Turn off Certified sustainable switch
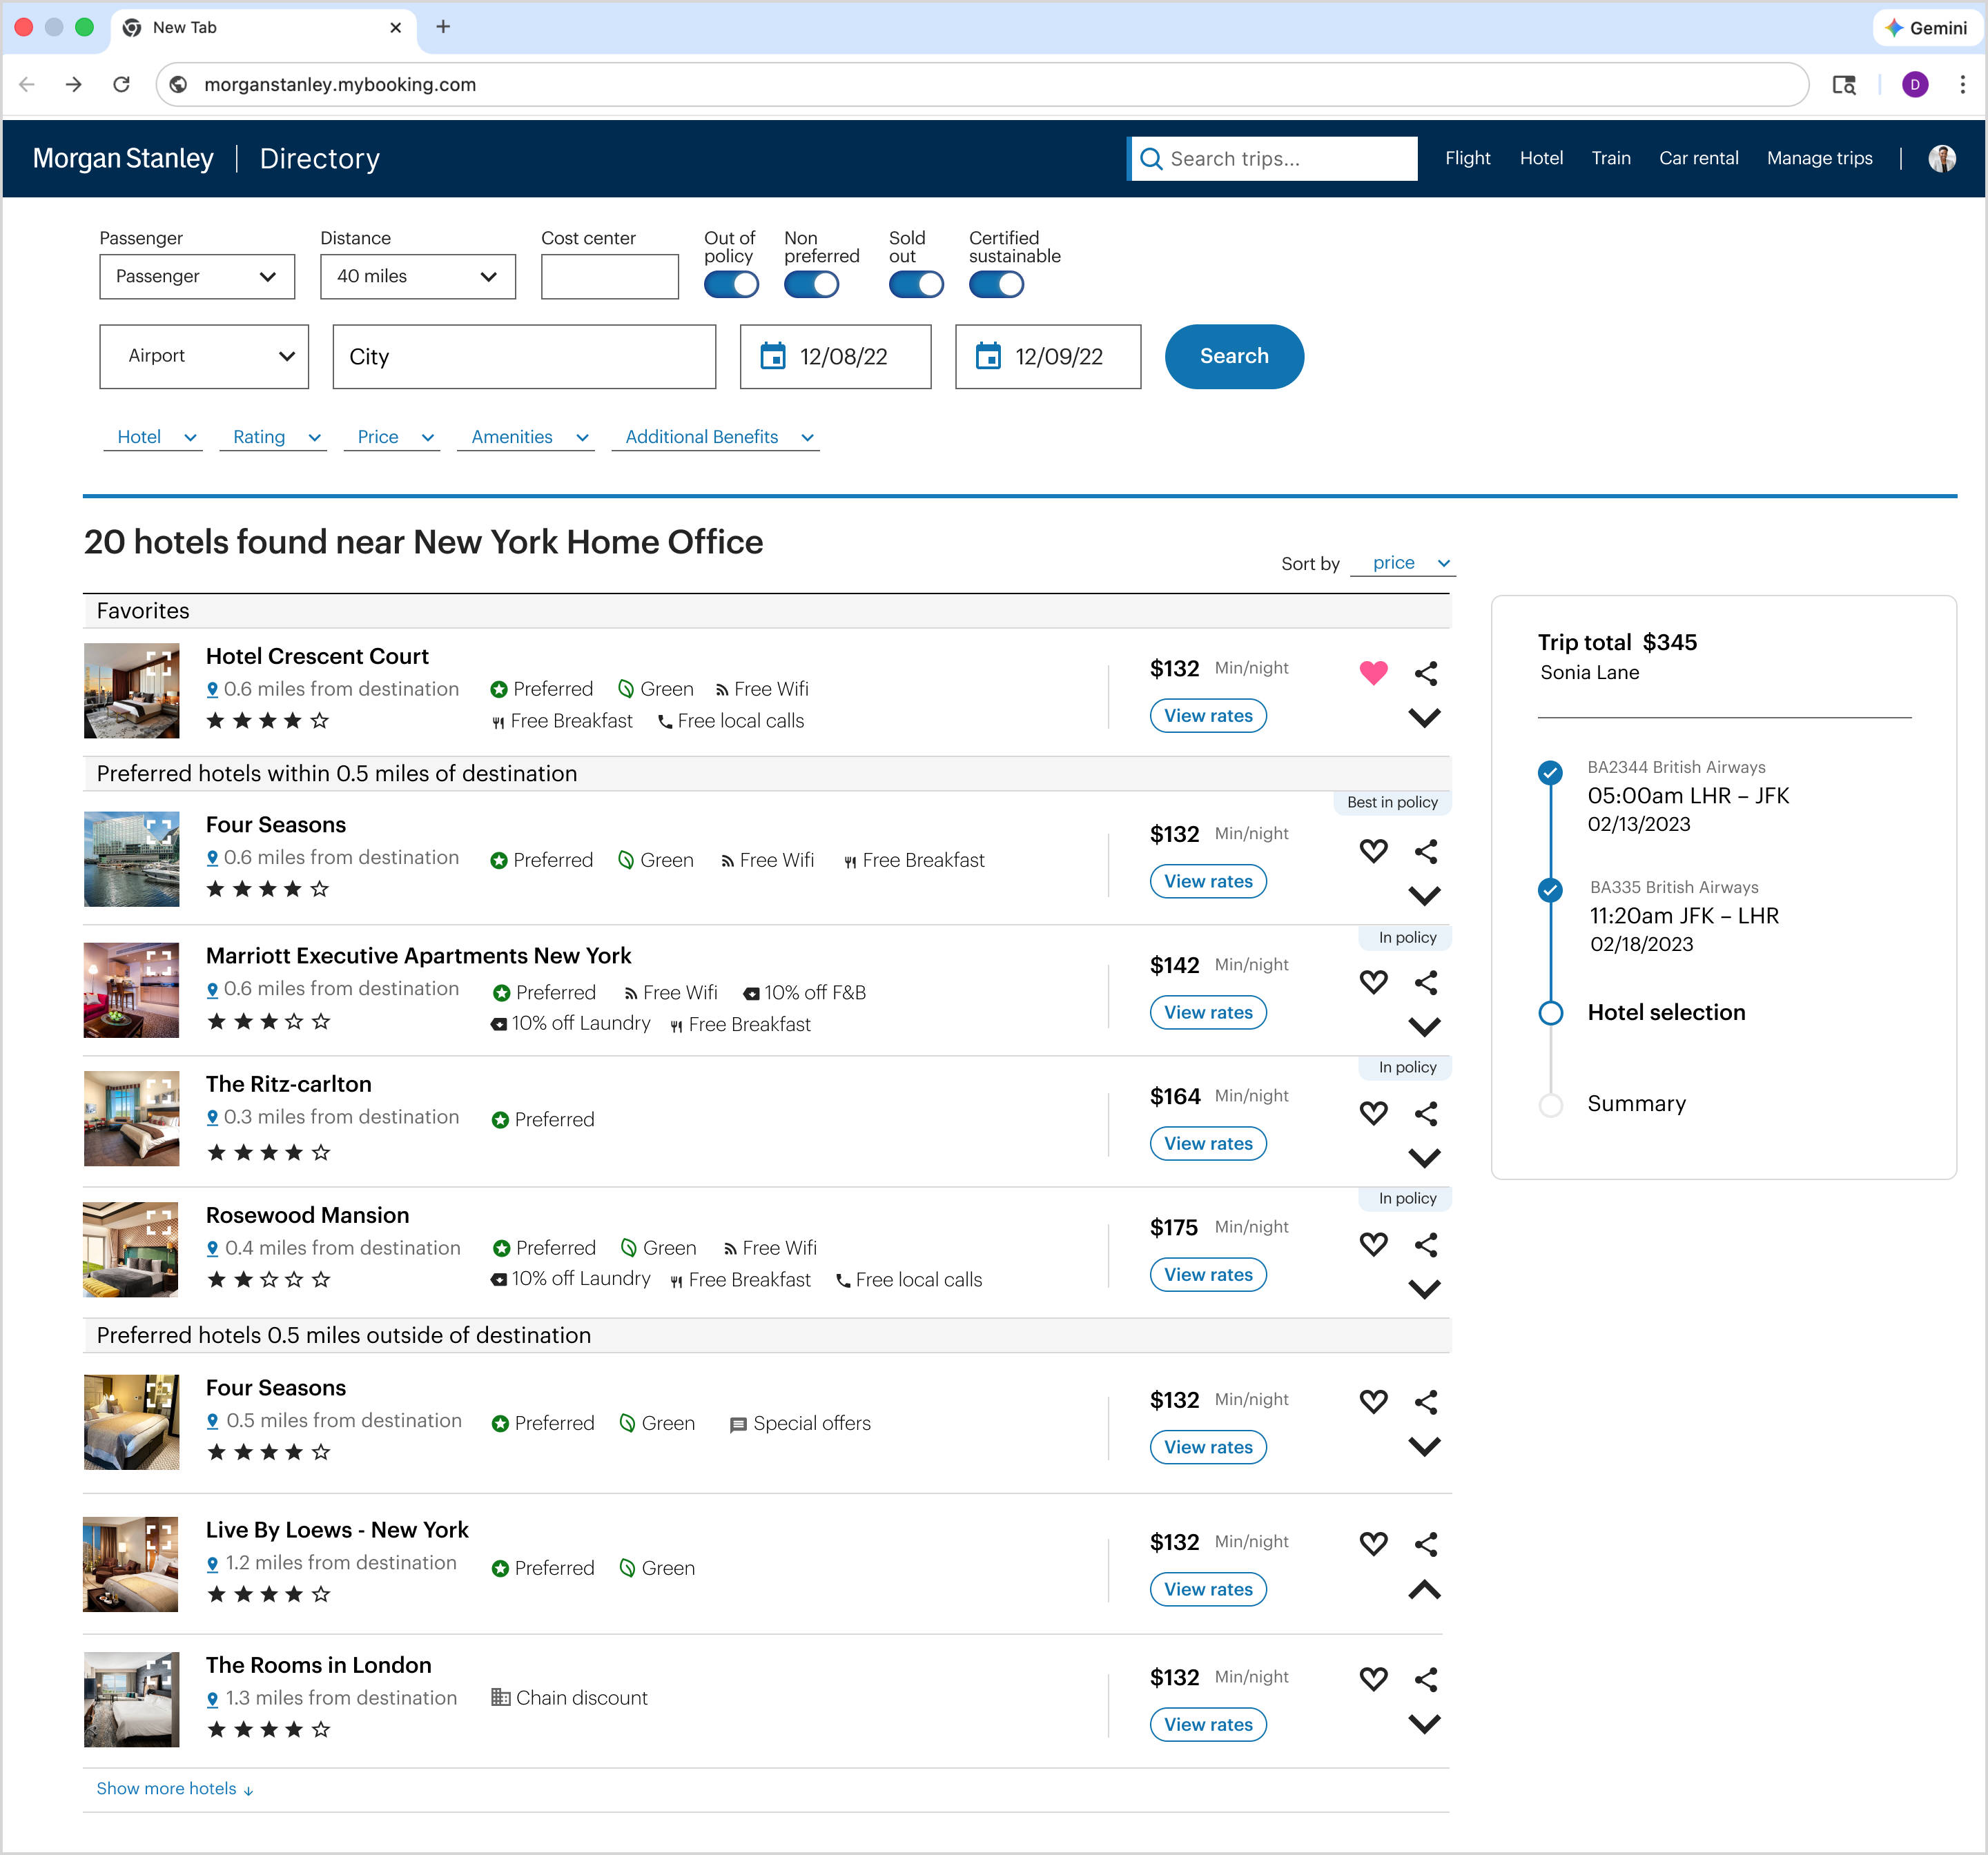The image size is (1988, 1855). click(996, 285)
